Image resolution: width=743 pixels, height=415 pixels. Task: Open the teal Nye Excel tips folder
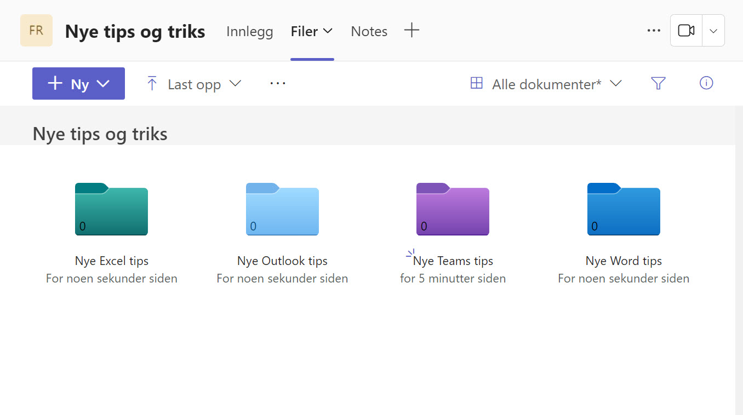coord(111,209)
